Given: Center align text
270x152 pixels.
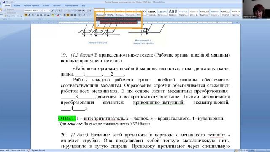Looking at the screenshot, I should [68, 15].
